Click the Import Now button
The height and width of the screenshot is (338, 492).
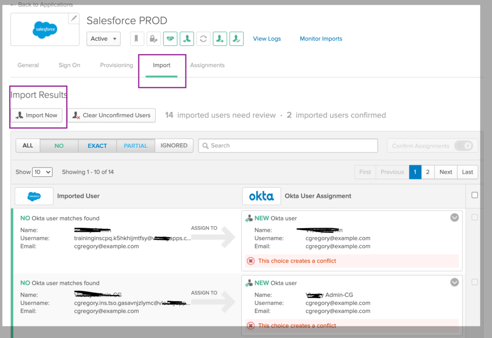point(37,115)
